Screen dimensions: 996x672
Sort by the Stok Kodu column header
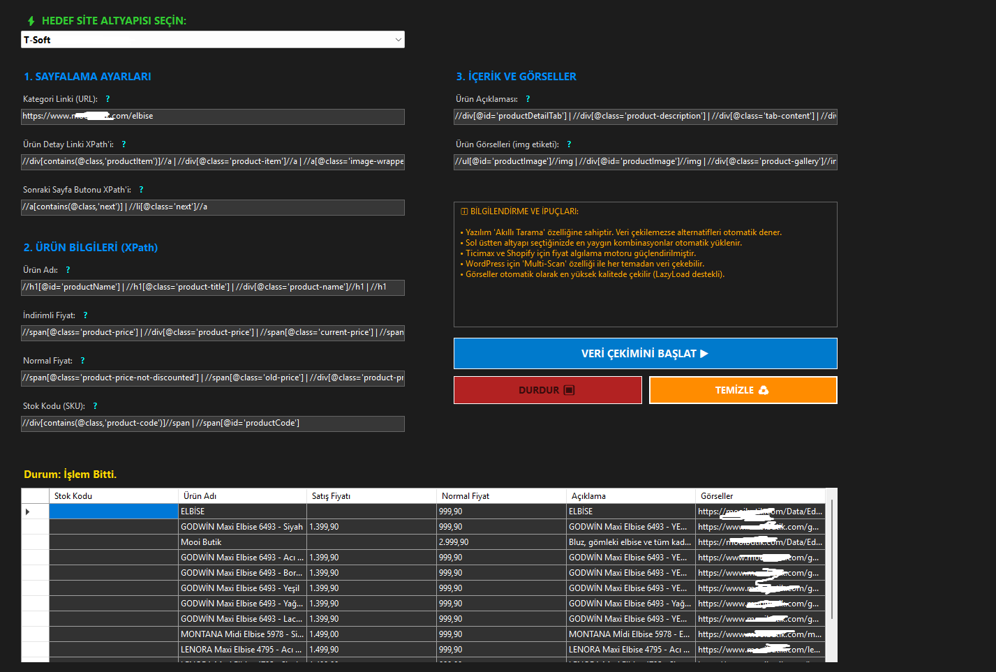(x=114, y=496)
